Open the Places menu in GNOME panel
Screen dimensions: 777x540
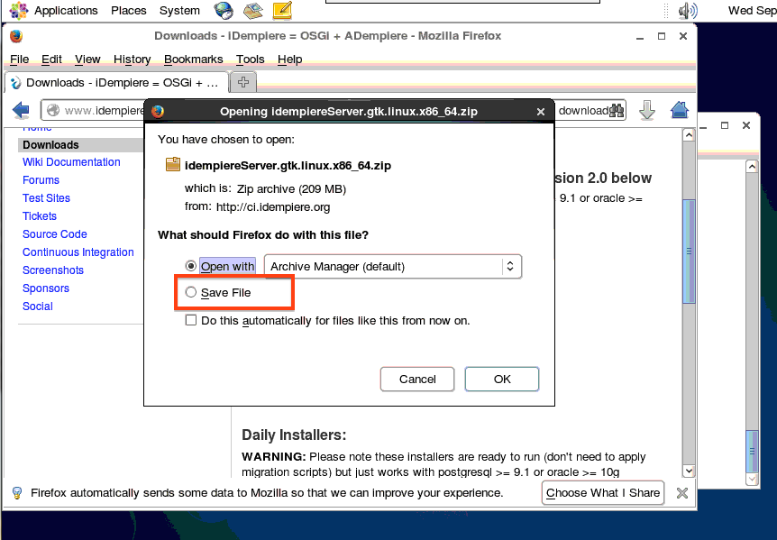coord(128,11)
